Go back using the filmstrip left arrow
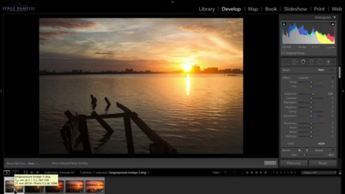Image resolution: width=345 pixels, height=194 pixels. (x=32, y=172)
